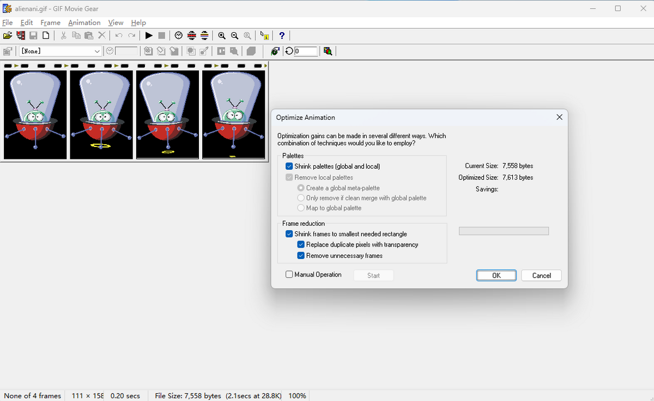Click the Insert frames filmstrip icon

(21, 35)
